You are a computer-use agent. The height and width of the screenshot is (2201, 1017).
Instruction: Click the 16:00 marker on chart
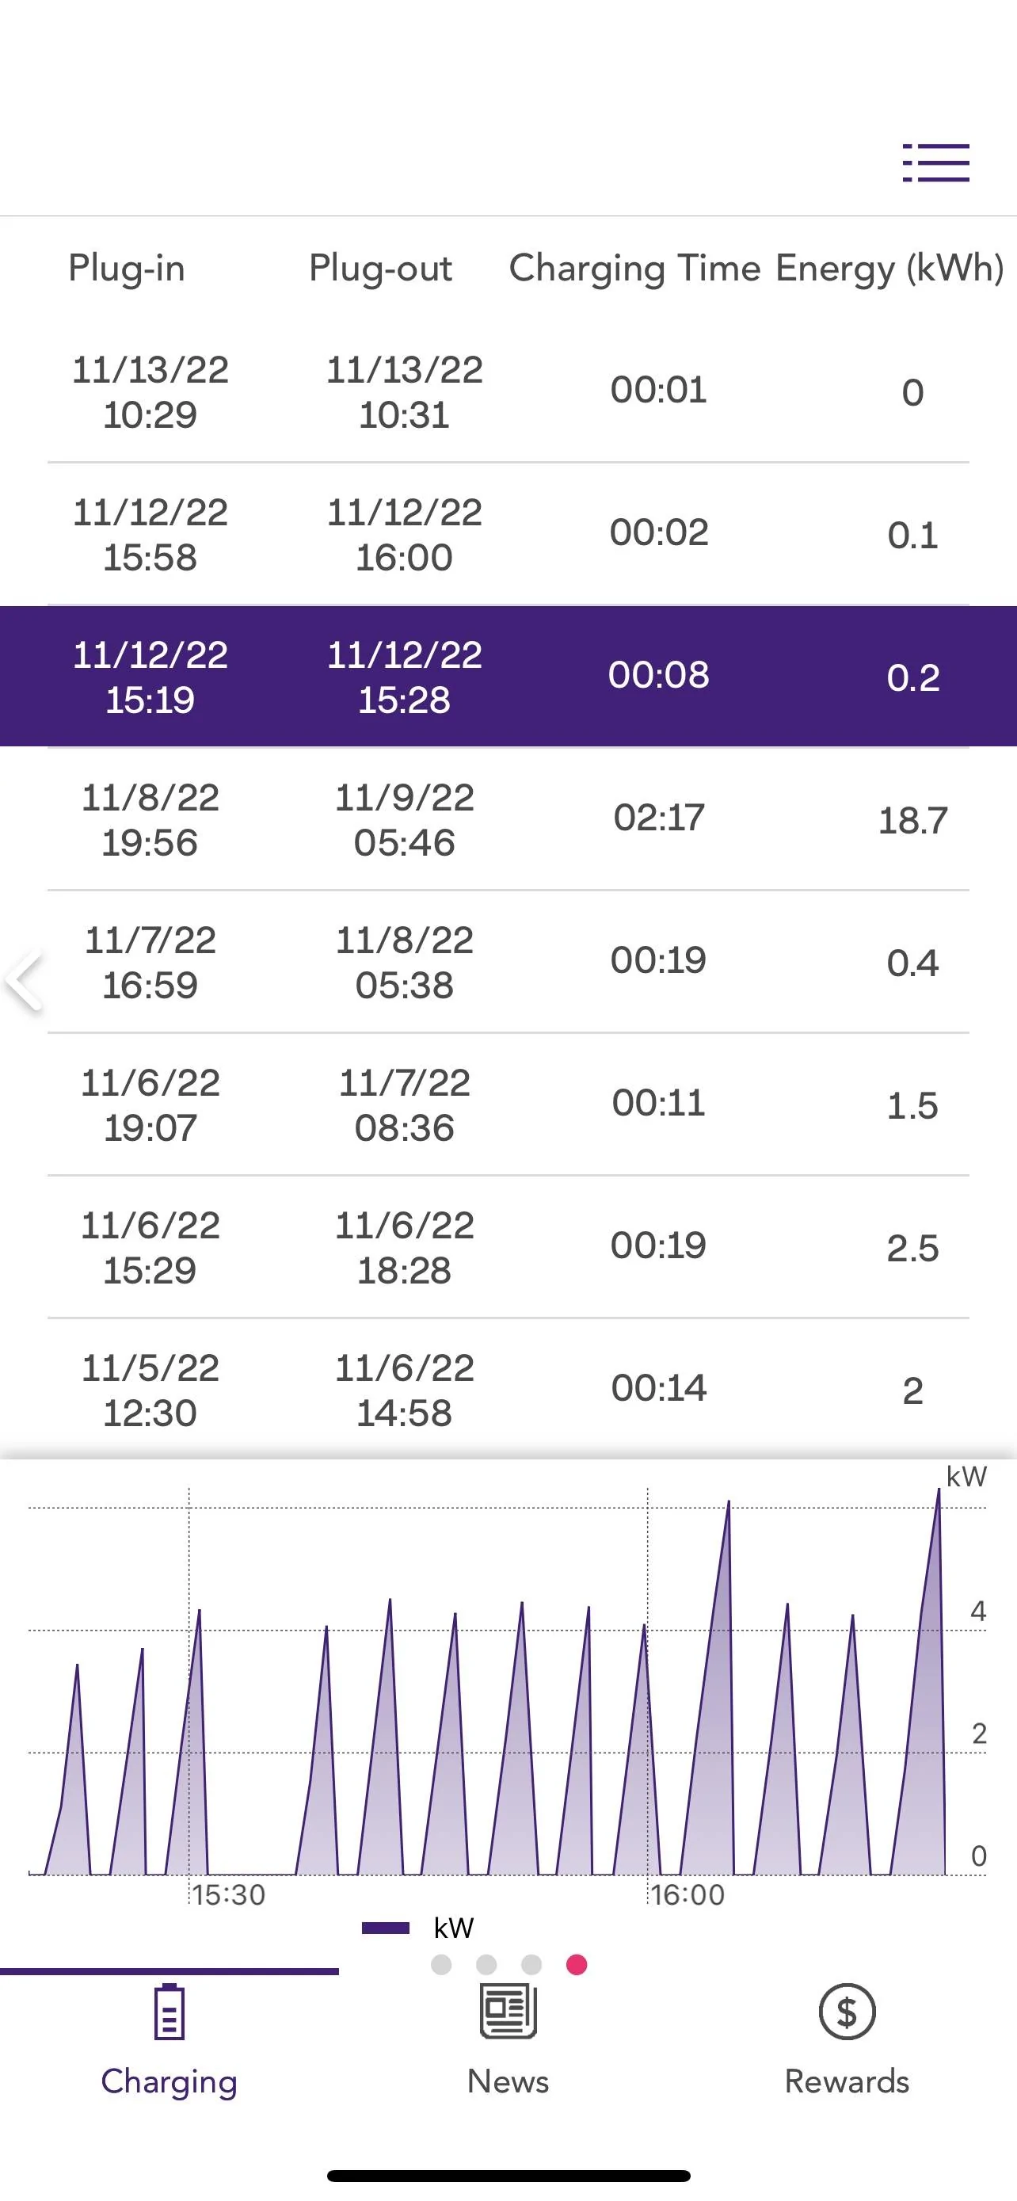(688, 1894)
